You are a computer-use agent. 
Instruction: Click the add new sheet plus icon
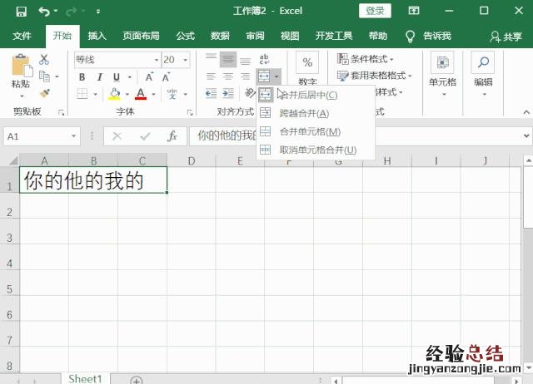[137, 379]
